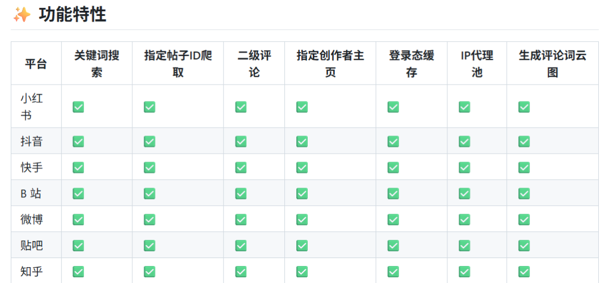Image resolution: width=613 pixels, height=283 pixels.
Task: Click 小红书 checkmark under 二级评论
Action: tap(241, 107)
